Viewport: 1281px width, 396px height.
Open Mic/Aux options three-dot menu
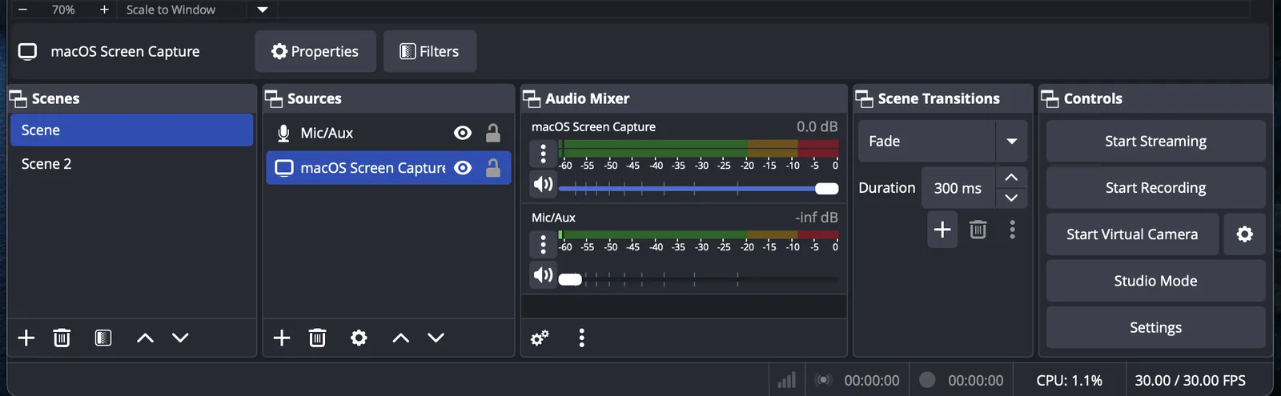[x=543, y=244]
